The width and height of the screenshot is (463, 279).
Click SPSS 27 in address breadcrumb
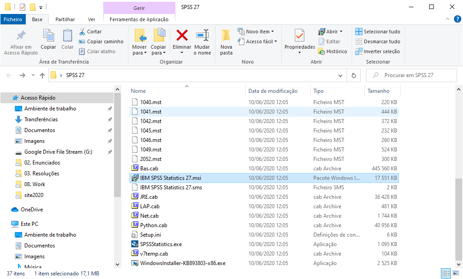point(75,75)
